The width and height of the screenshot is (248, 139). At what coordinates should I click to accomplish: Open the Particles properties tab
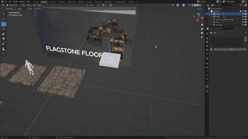[207, 71]
